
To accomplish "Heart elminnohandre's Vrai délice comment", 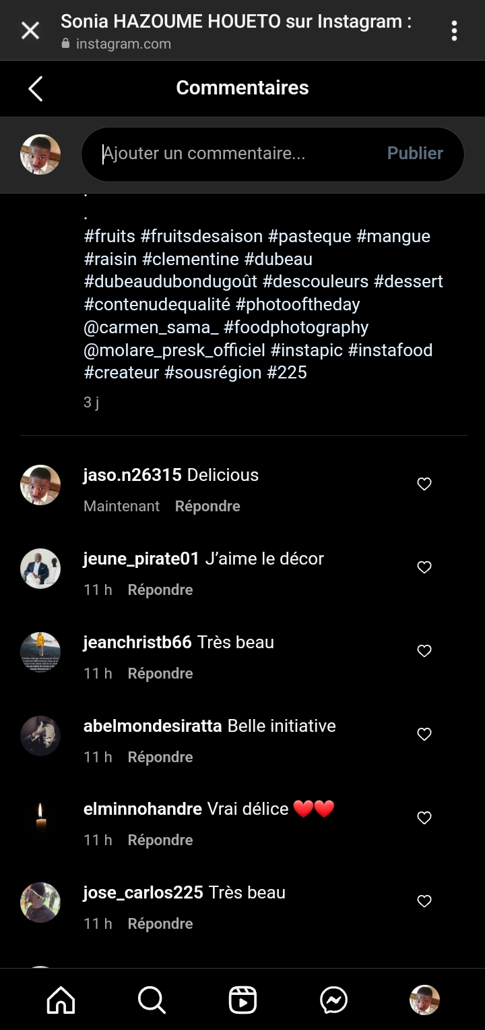I will pyautogui.click(x=424, y=818).
